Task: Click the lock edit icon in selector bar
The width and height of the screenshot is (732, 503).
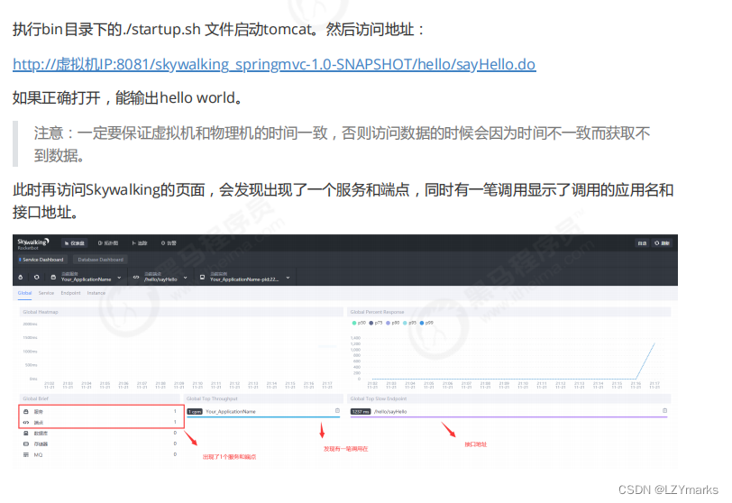Action: coord(21,277)
